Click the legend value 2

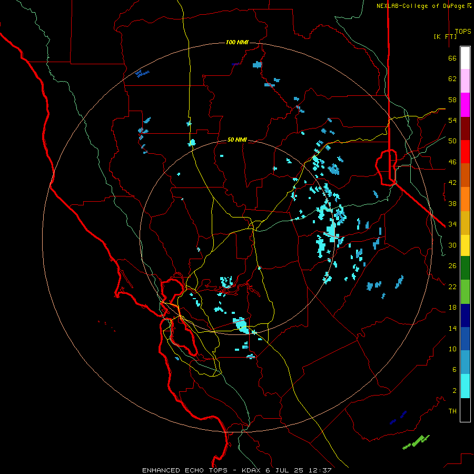point(454,391)
